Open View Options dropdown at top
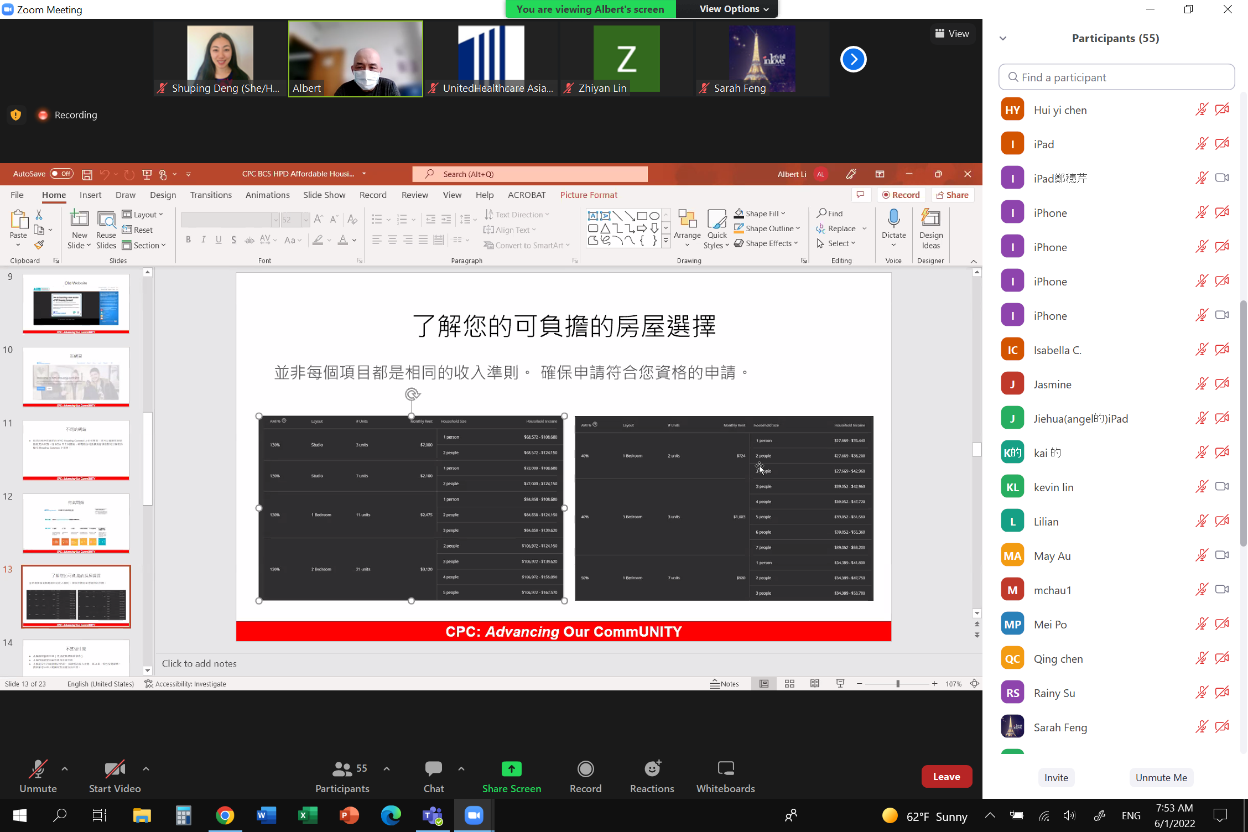Viewport: 1248px width, 832px height. [734, 9]
